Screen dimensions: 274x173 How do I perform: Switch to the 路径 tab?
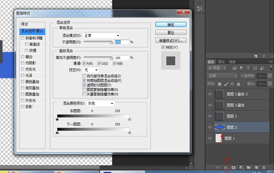(x=221, y=62)
